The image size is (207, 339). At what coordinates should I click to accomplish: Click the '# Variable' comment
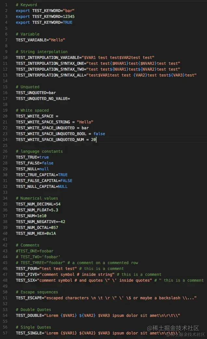pyautogui.click(x=28, y=34)
